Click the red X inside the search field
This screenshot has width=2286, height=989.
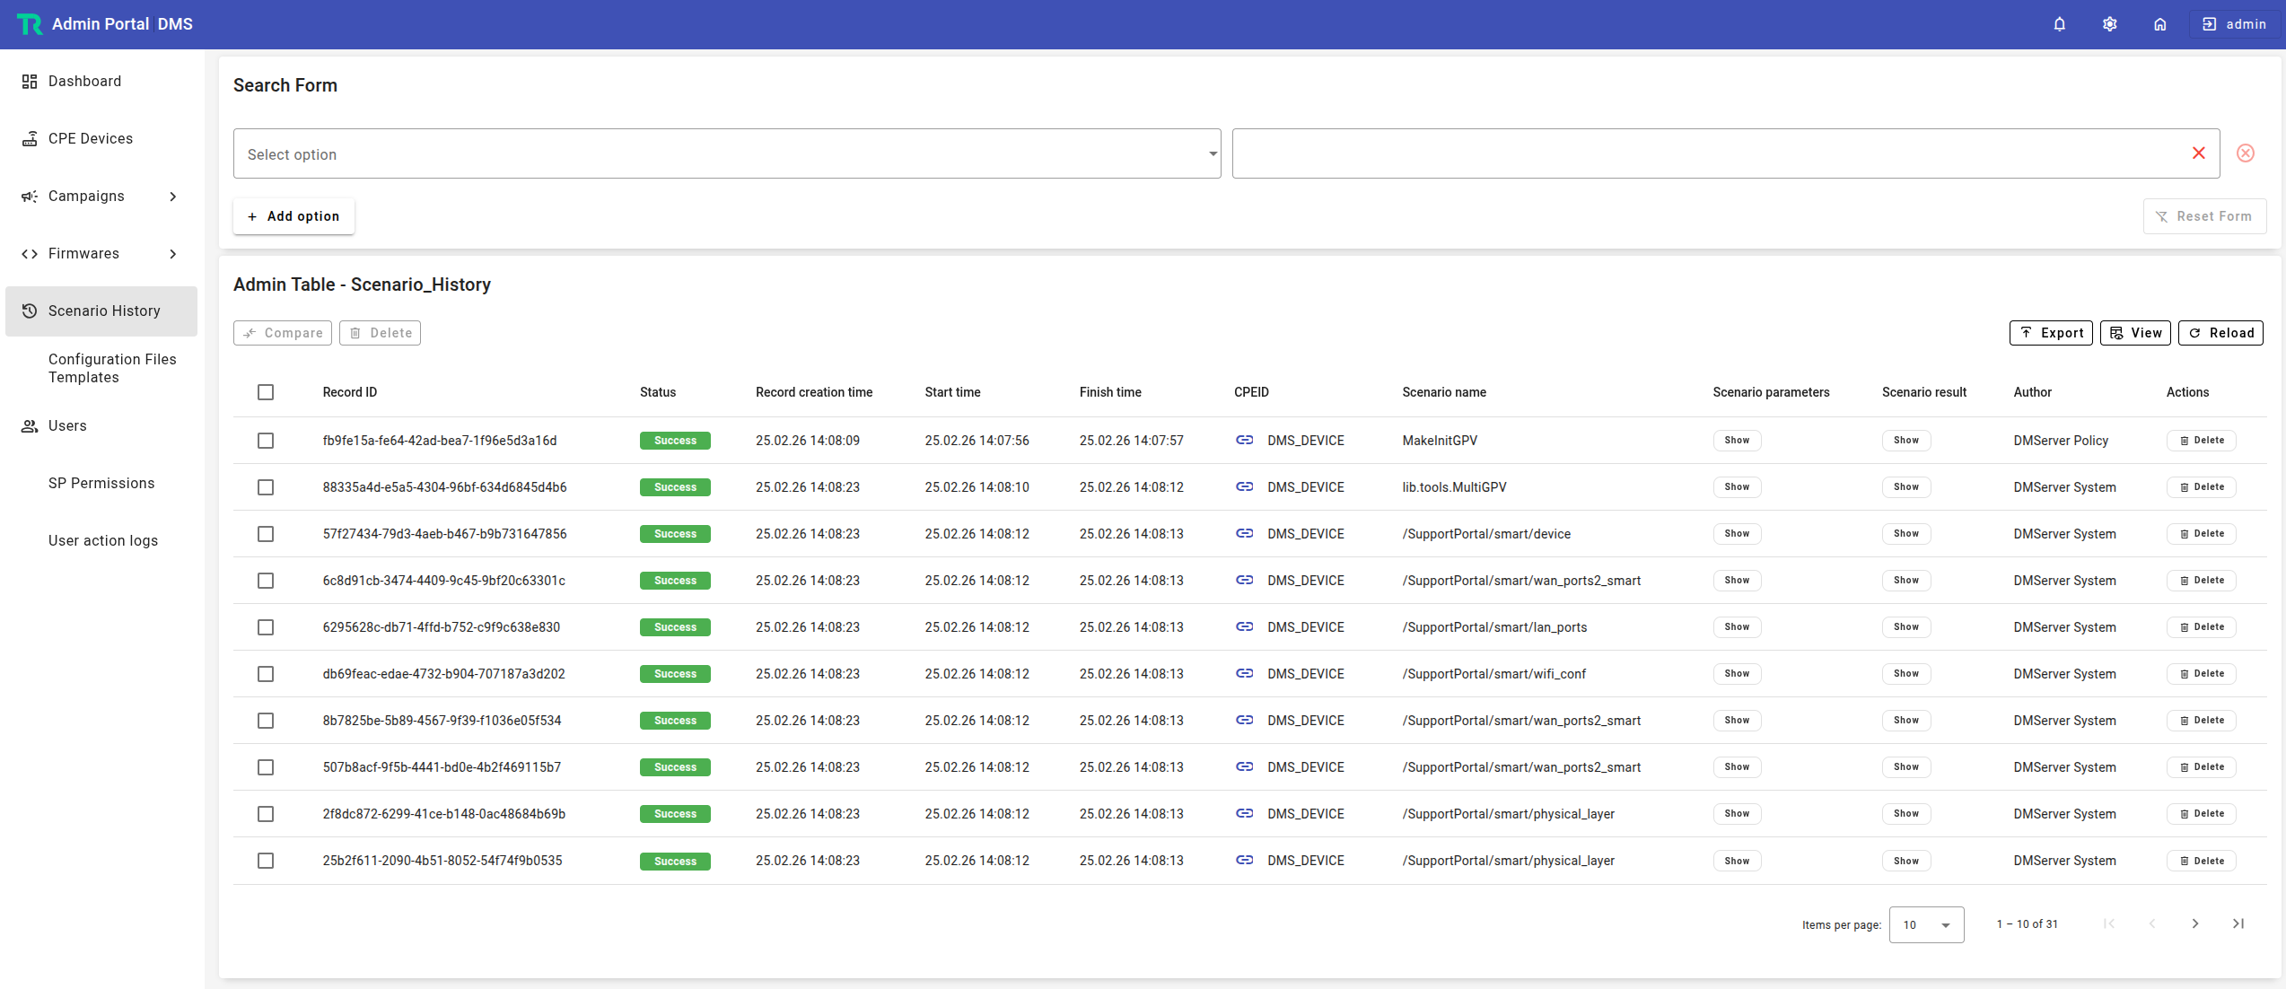(x=2199, y=153)
